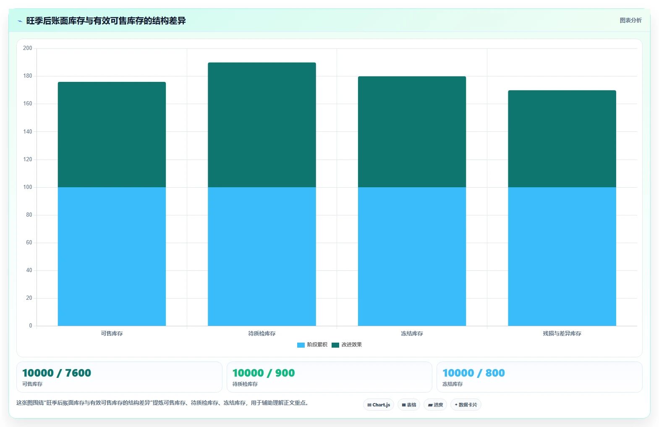
Task: Click the 10000 / 7600 value text
Action: point(57,373)
